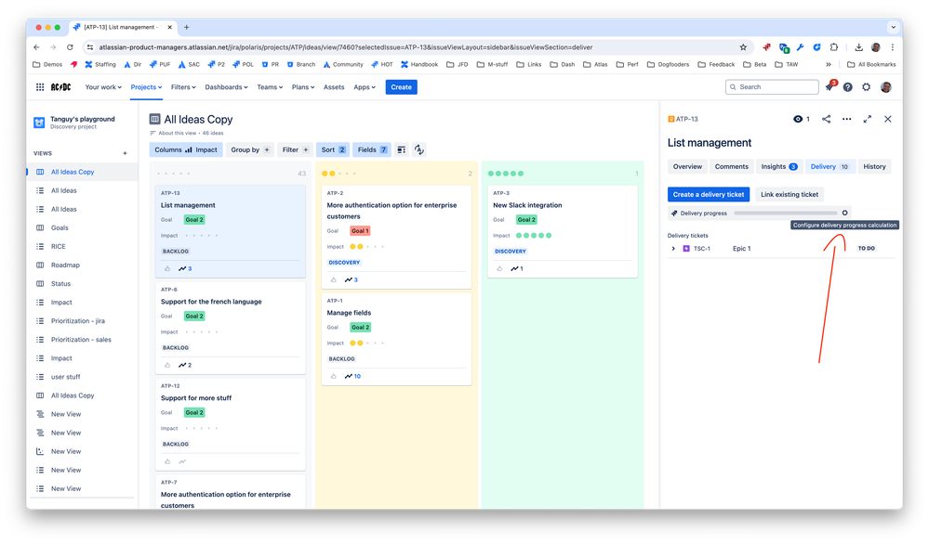Screen dimensions: 929x544
Task: Vote thumbs up on Support for more stuff card
Action: (167, 461)
